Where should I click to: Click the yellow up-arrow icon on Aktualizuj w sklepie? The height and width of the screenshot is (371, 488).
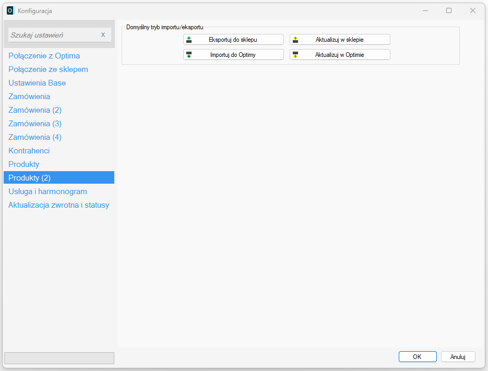(295, 40)
